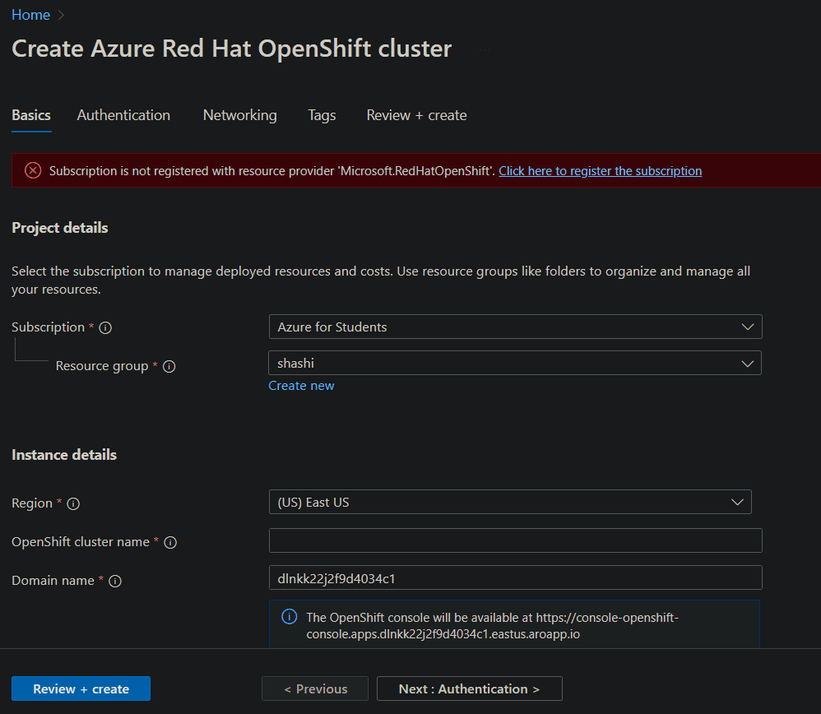Click the Create new resource group link

tap(301, 386)
